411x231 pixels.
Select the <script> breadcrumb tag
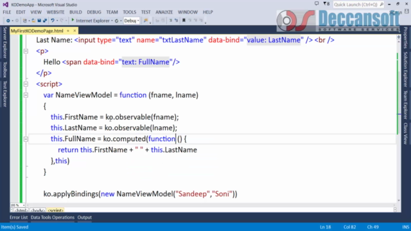point(56,210)
